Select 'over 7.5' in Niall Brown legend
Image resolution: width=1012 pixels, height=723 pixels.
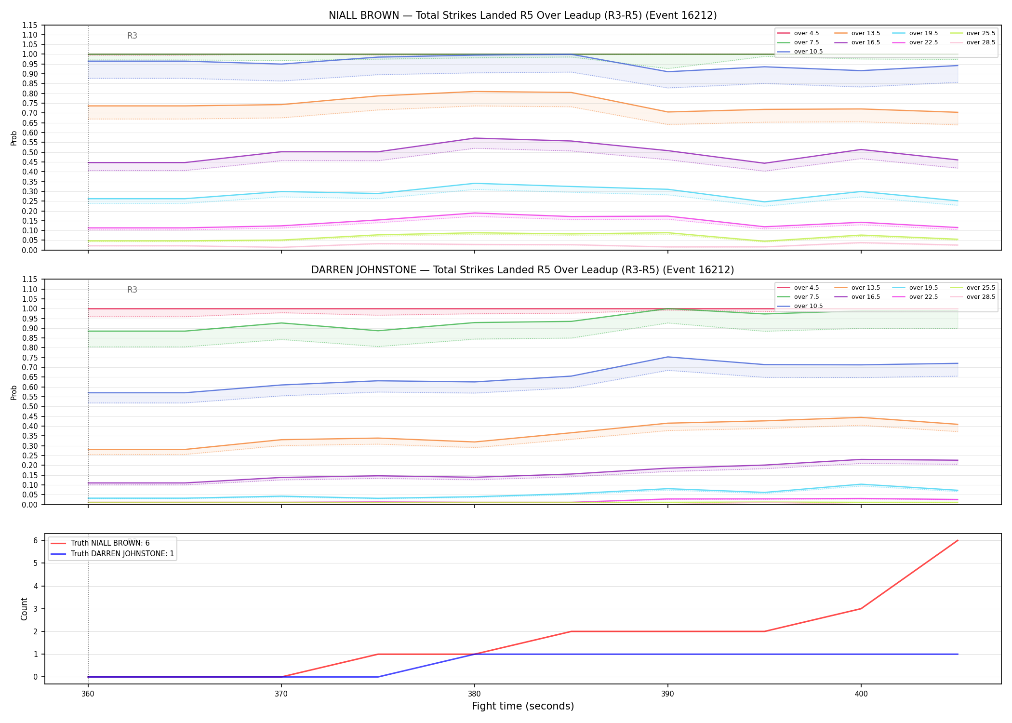tap(798, 42)
